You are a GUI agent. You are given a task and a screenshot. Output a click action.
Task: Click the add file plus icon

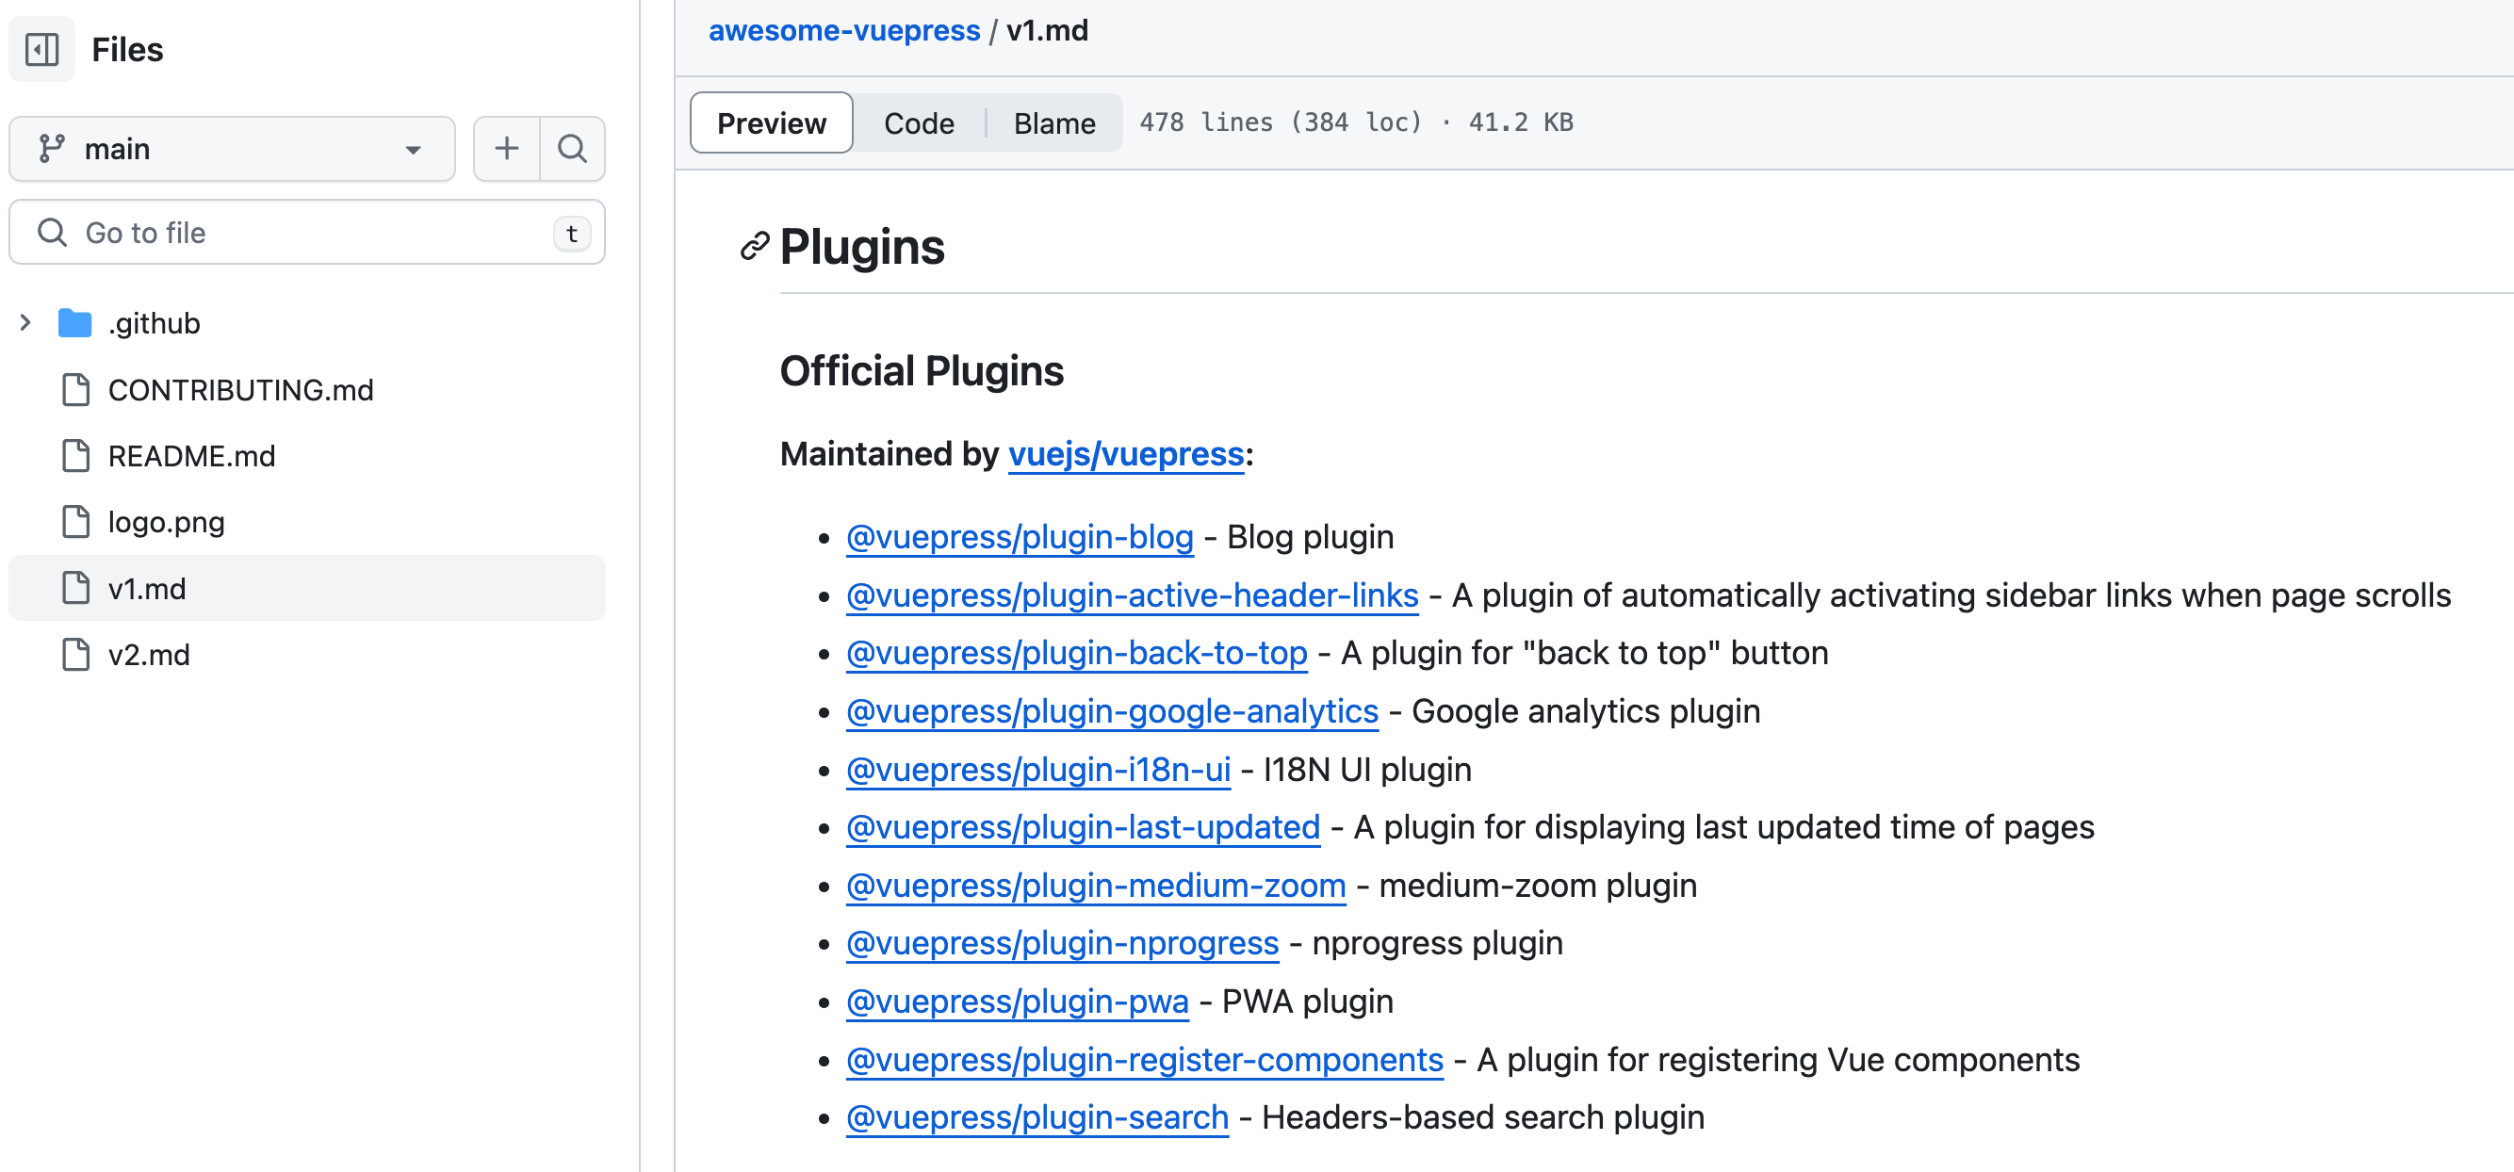click(505, 148)
